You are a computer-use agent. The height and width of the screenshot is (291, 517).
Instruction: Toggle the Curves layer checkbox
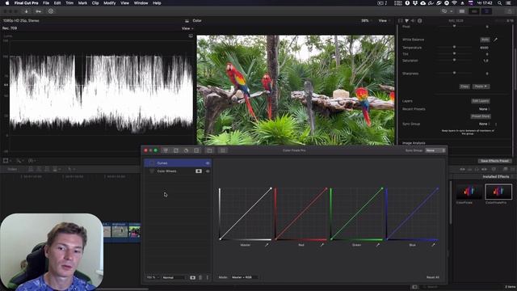point(152,163)
